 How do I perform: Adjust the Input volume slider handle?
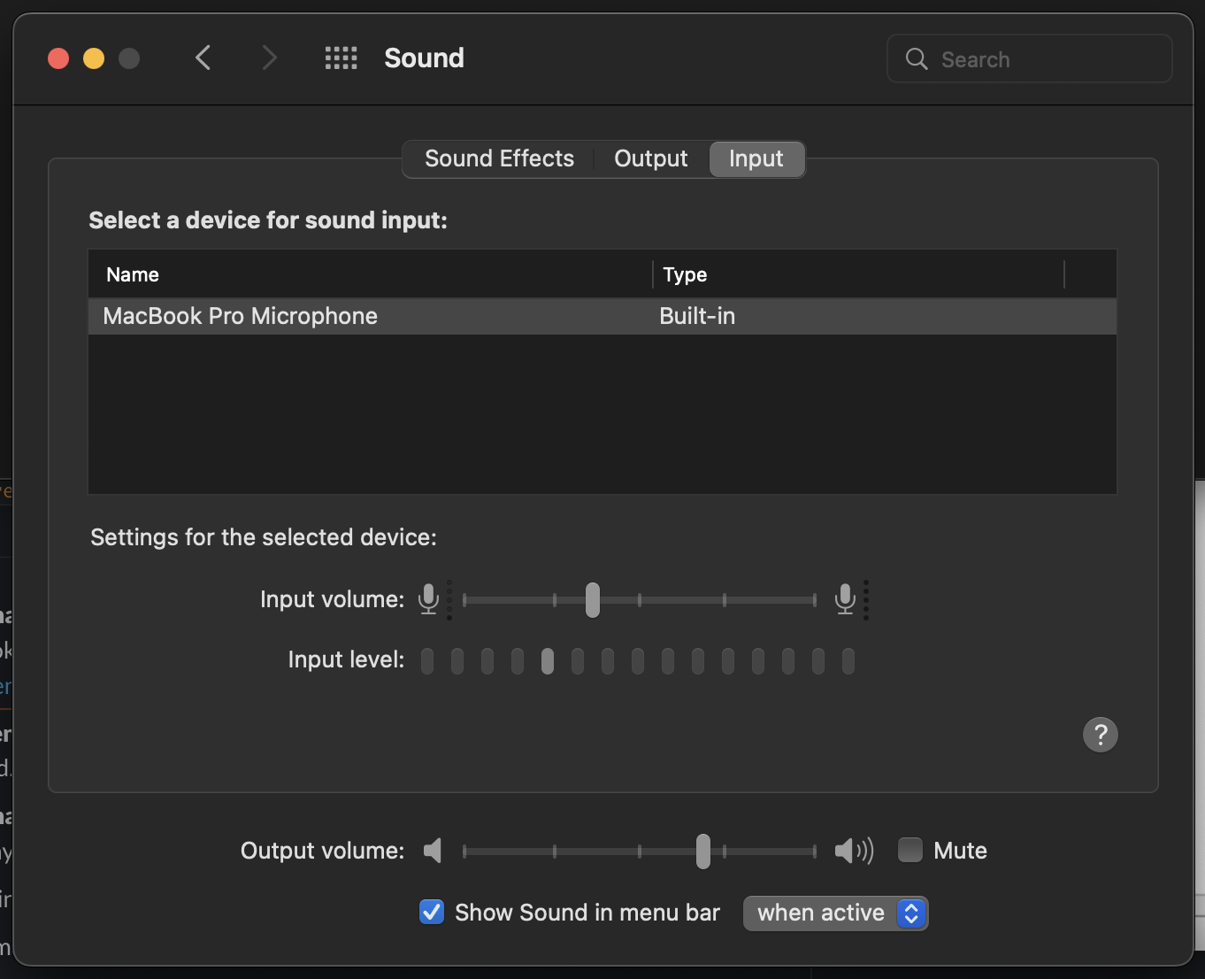click(x=593, y=600)
